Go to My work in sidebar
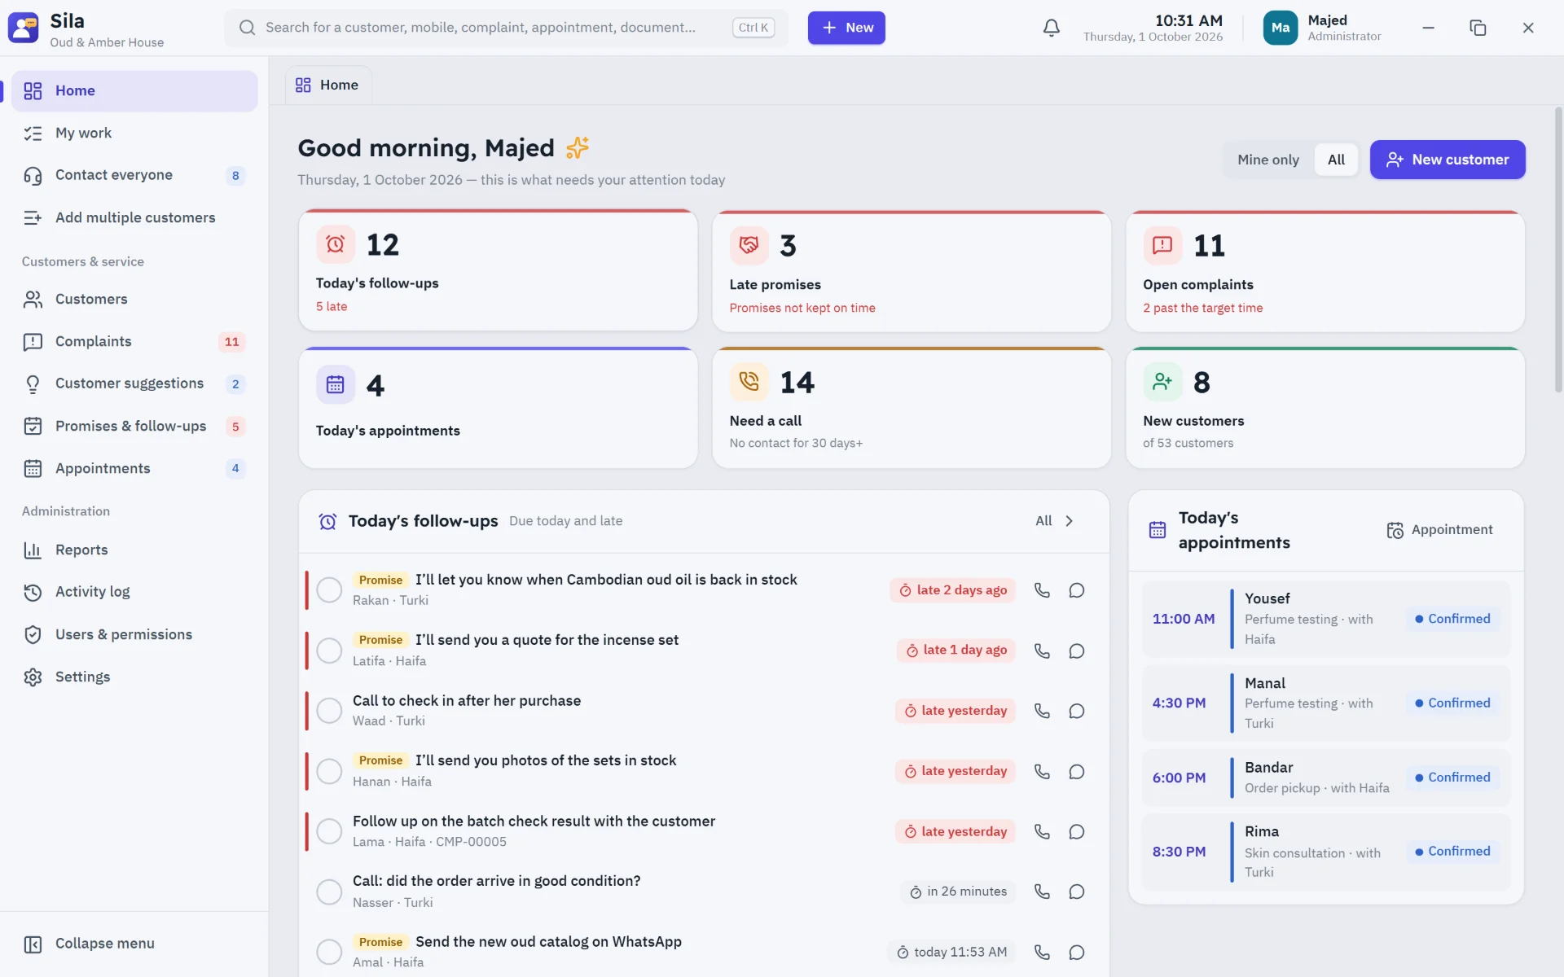The width and height of the screenshot is (1564, 977). [134, 133]
